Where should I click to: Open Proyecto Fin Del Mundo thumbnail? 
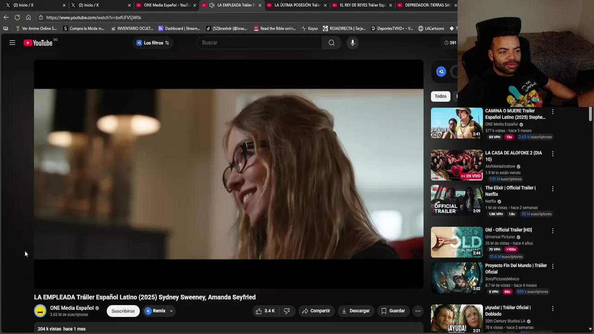tap(457, 277)
